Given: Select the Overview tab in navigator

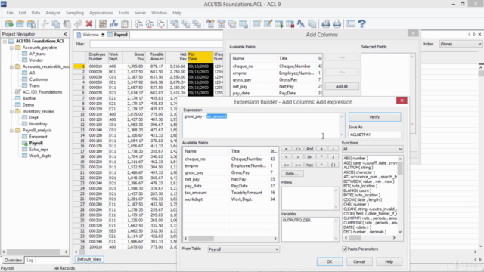Looking at the screenshot, I should (x=13, y=260).
